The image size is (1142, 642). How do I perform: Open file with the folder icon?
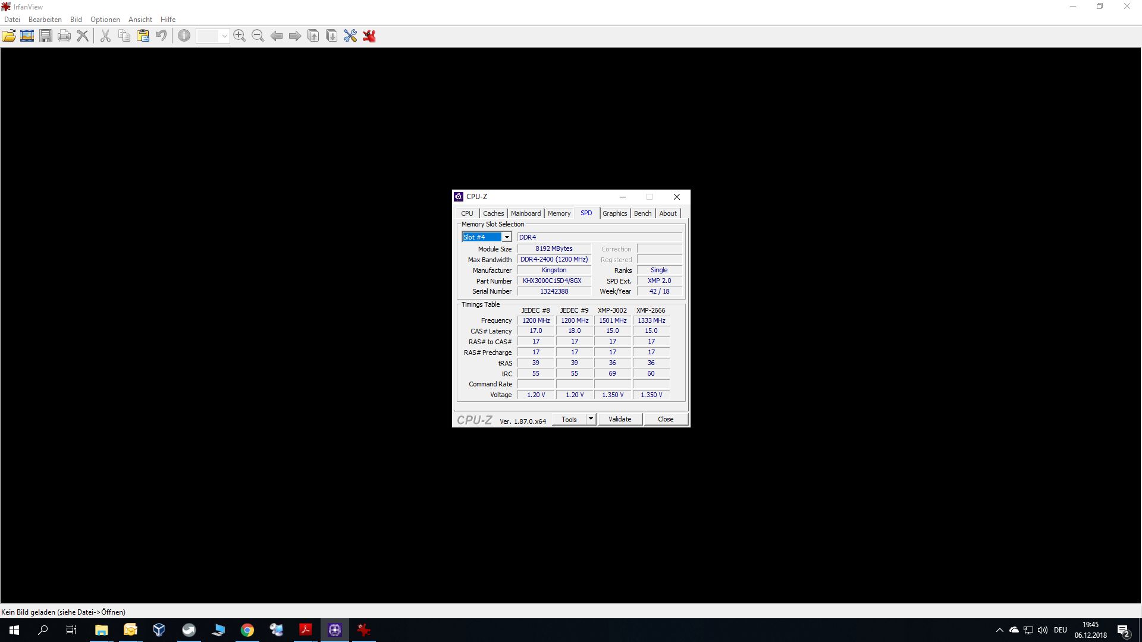click(9, 36)
